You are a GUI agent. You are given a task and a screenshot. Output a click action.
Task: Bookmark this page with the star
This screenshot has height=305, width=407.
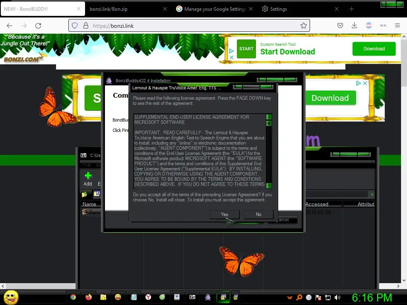click(x=303, y=26)
